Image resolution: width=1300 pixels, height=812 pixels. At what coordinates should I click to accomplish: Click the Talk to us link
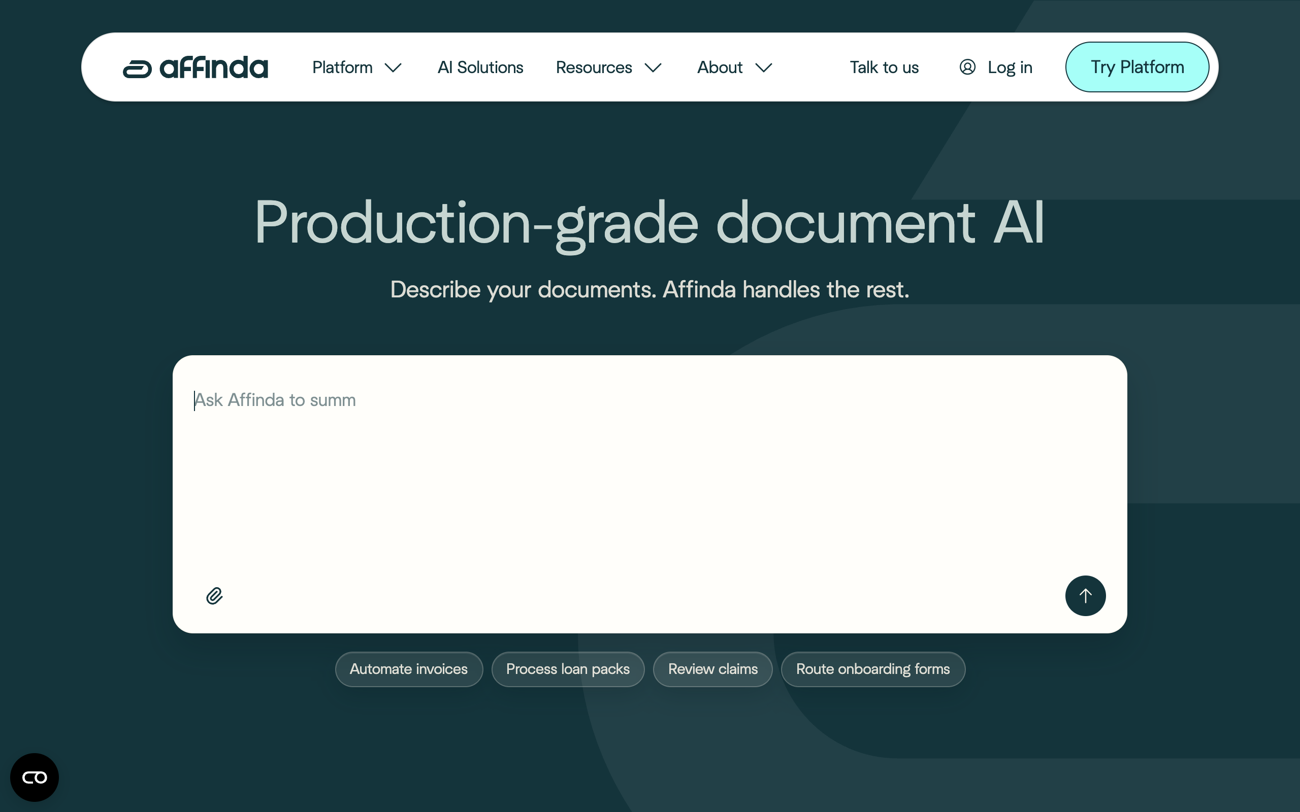tap(884, 67)
